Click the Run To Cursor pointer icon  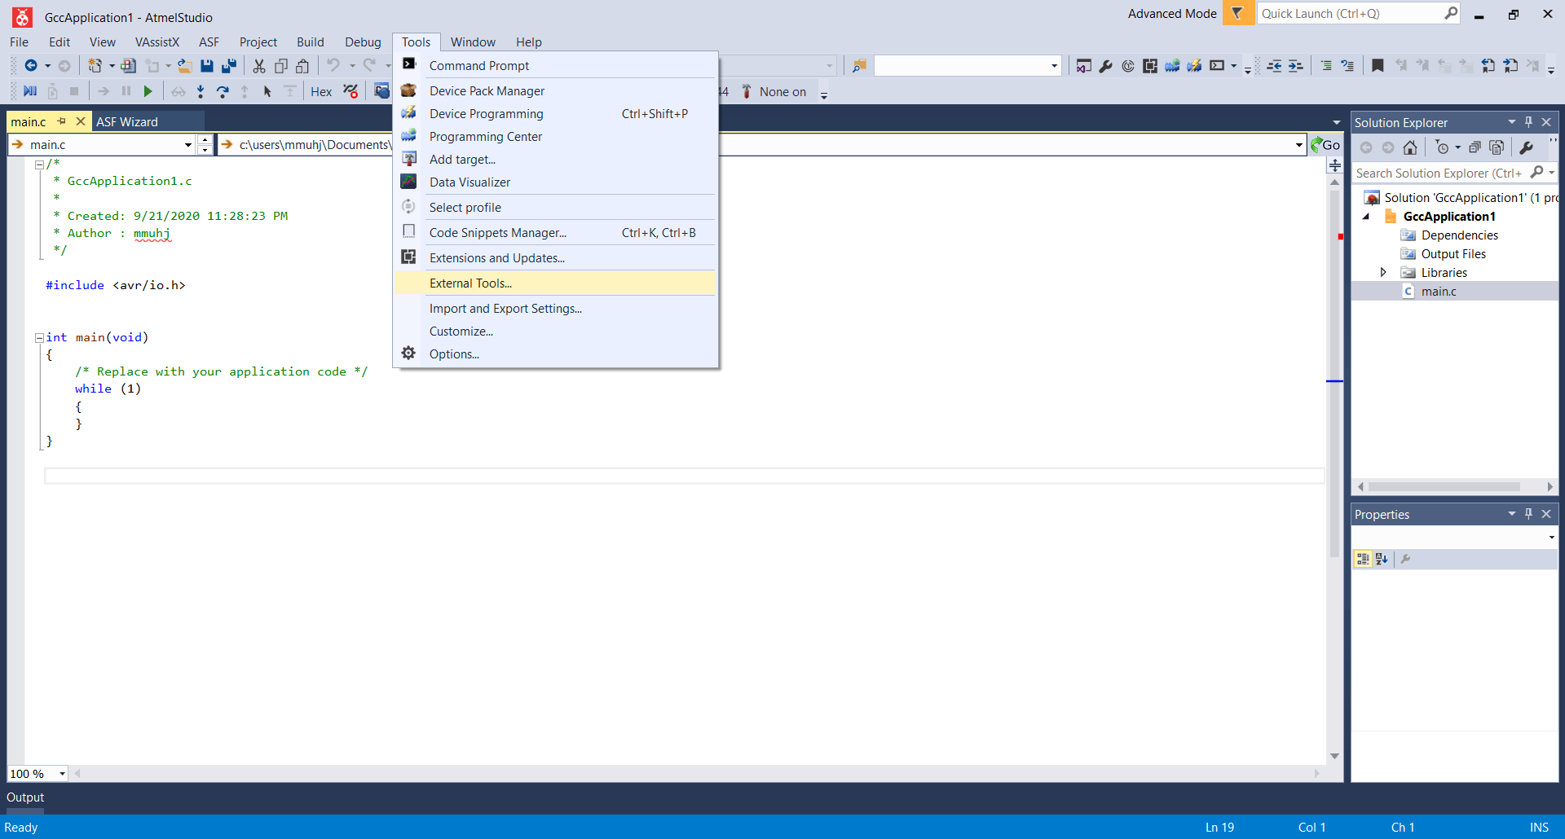(x=267, y=91)
